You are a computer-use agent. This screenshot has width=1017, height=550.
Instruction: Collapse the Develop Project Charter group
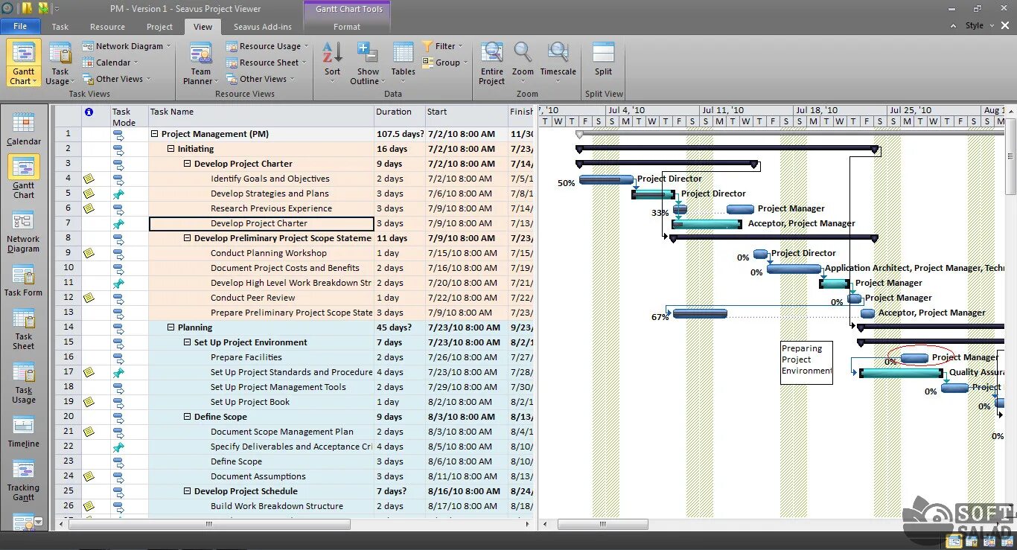188,164
